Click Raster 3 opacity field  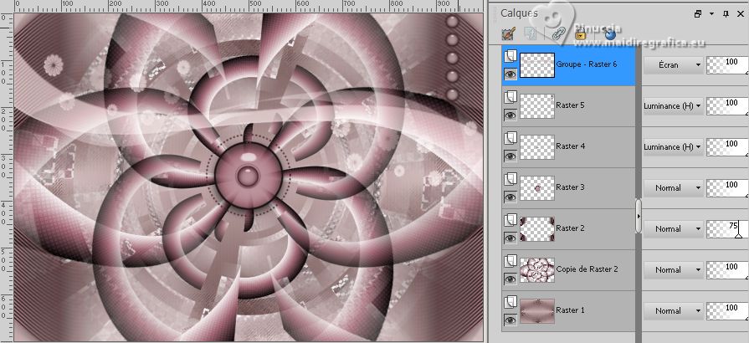pos(727,188)
